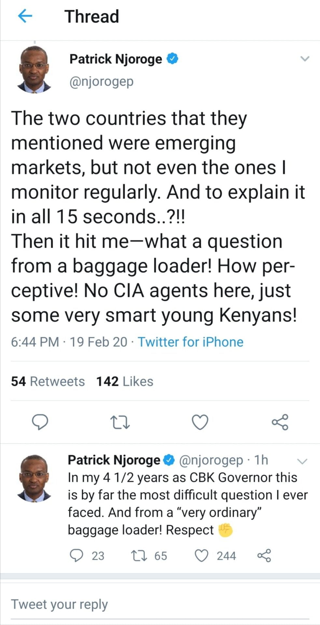Viewport: 320px width, 625px height.
Task: Retweet the main tweet about emerging markets
Action: [120, 422]
